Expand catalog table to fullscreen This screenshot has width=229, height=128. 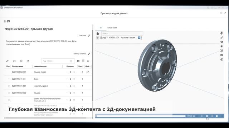click(x=88, y=61)
